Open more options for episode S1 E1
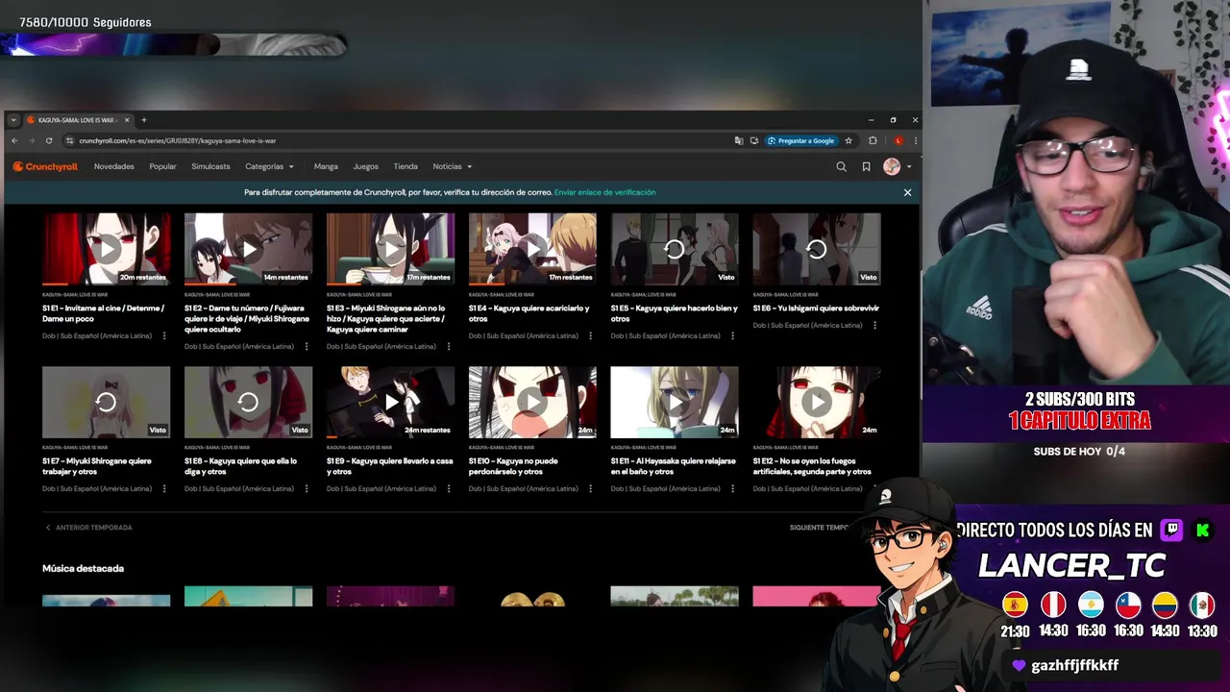 [164, 336]
